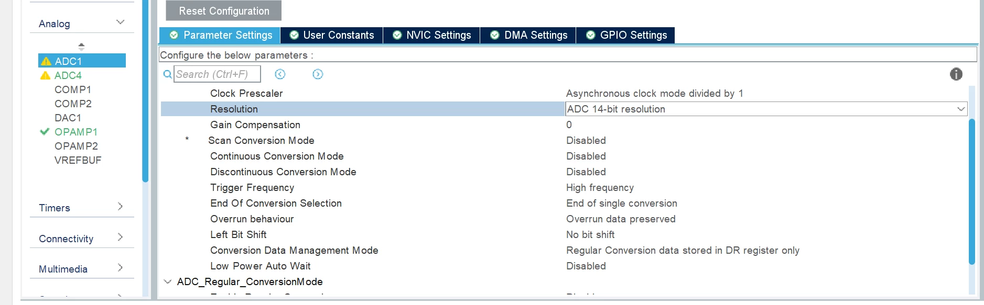The image size is (984, 305).
Task: Click the ADC1 warning icon
Action: [46, 61]
